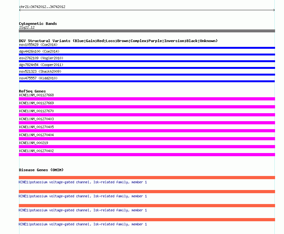Click blue gain bar under esv2762109
The width and height of the screenshot is (284, 234).
click(x=147, y=61)
